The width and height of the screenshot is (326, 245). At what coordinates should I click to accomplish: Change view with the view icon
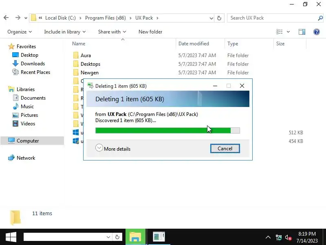click(279, 32)
